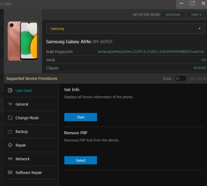Click the brand dropdown arrow
Screen dimensions: 207x186
[x=199, y=29]
